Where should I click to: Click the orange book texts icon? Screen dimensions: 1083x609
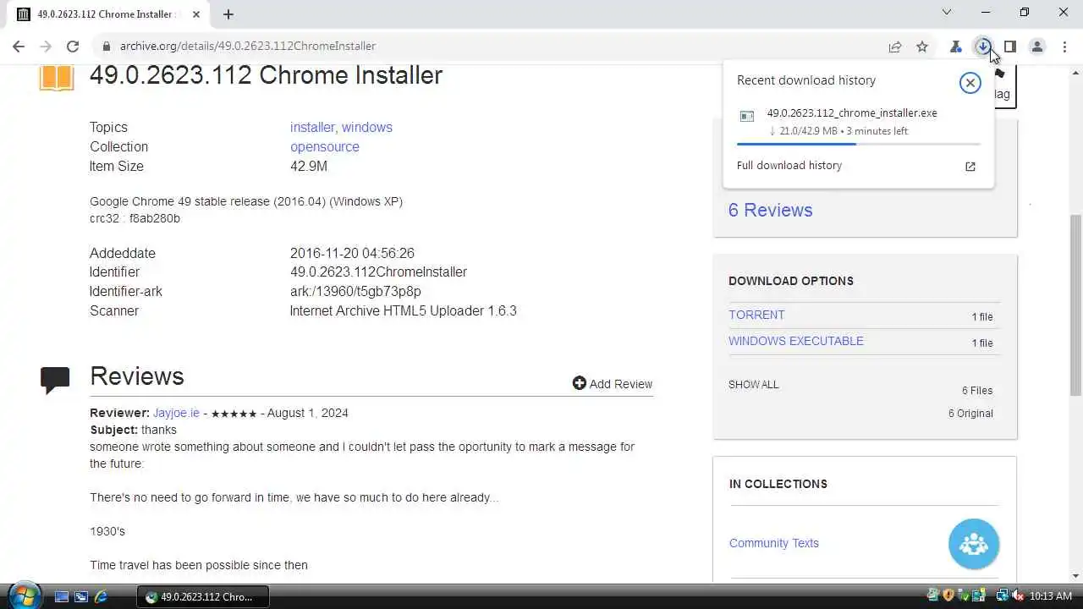pos(57,76)
